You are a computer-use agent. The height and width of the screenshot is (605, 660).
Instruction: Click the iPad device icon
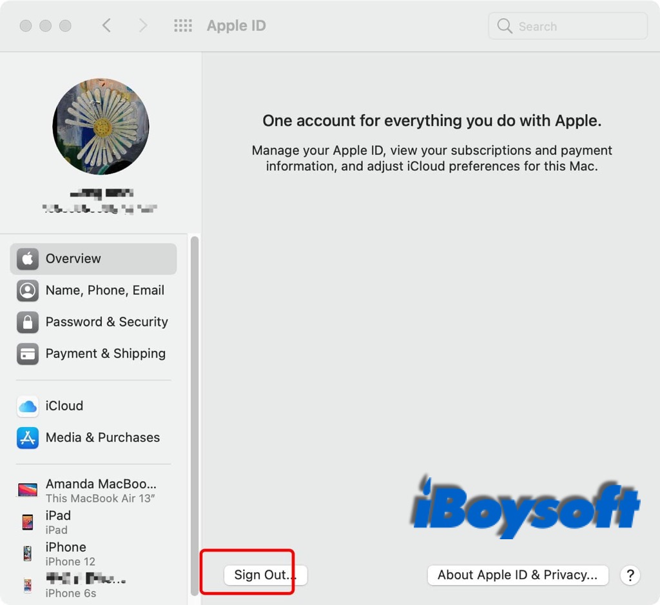[x=28, y=522]
